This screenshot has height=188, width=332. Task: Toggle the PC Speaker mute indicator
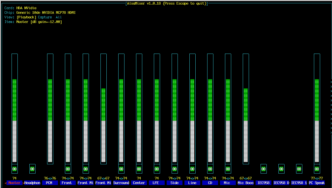pos(317,169)
